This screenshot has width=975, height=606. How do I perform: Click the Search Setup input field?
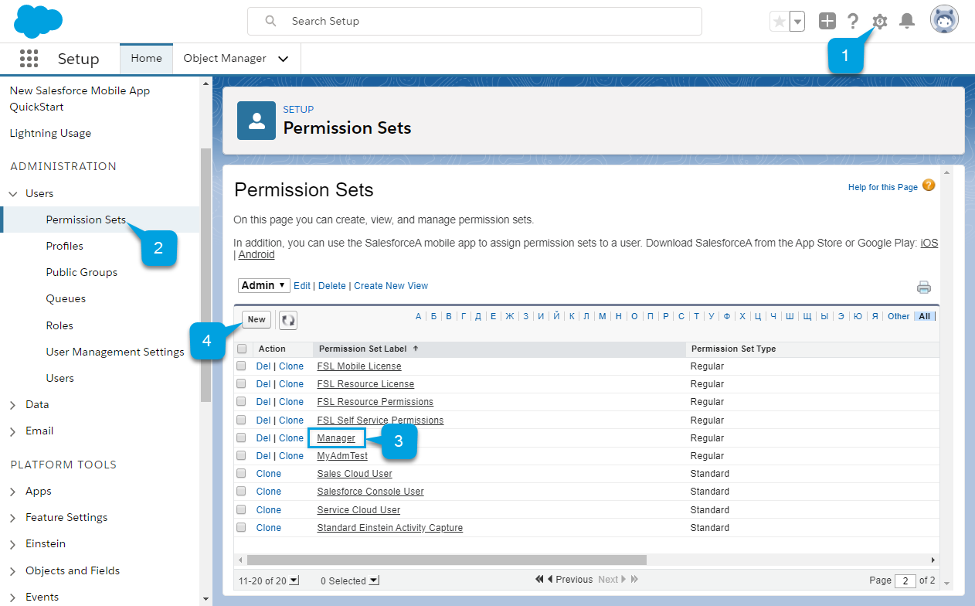474,22
